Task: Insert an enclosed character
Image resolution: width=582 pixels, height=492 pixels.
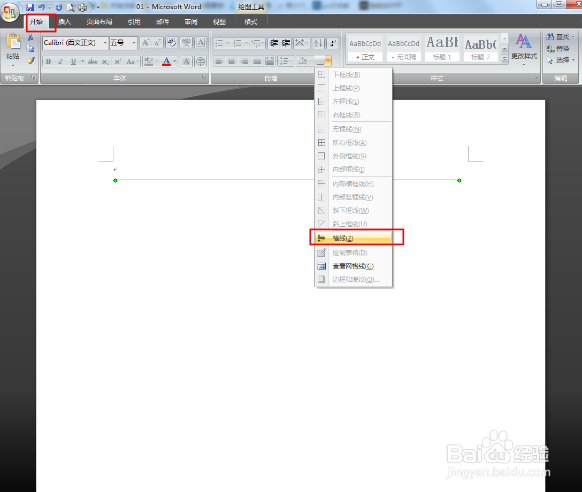Action: pyautogui.click(x=201, y=61)
